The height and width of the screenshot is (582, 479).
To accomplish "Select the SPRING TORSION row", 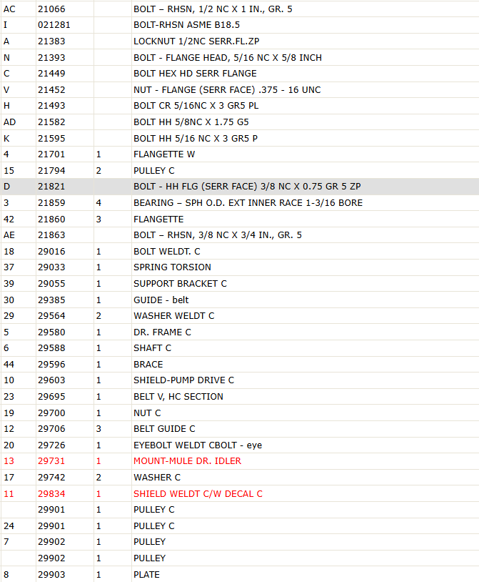I will (239, 267).
